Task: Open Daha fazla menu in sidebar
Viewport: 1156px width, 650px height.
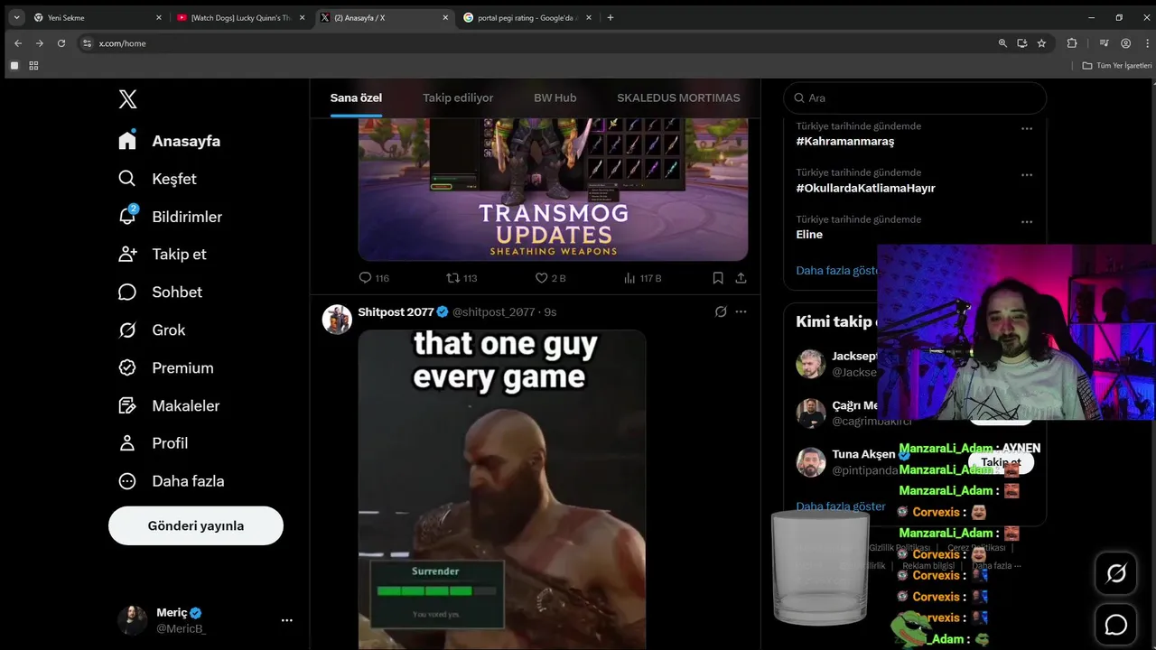Action: click(172, 481)
